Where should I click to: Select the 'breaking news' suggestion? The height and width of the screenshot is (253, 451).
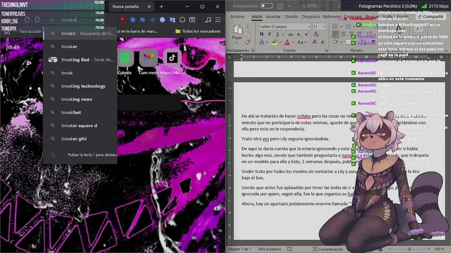[80, 99]
